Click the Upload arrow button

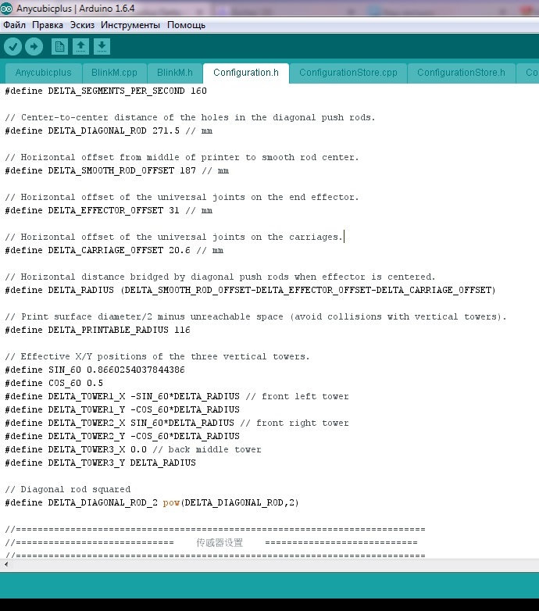(x=34, y=47)
